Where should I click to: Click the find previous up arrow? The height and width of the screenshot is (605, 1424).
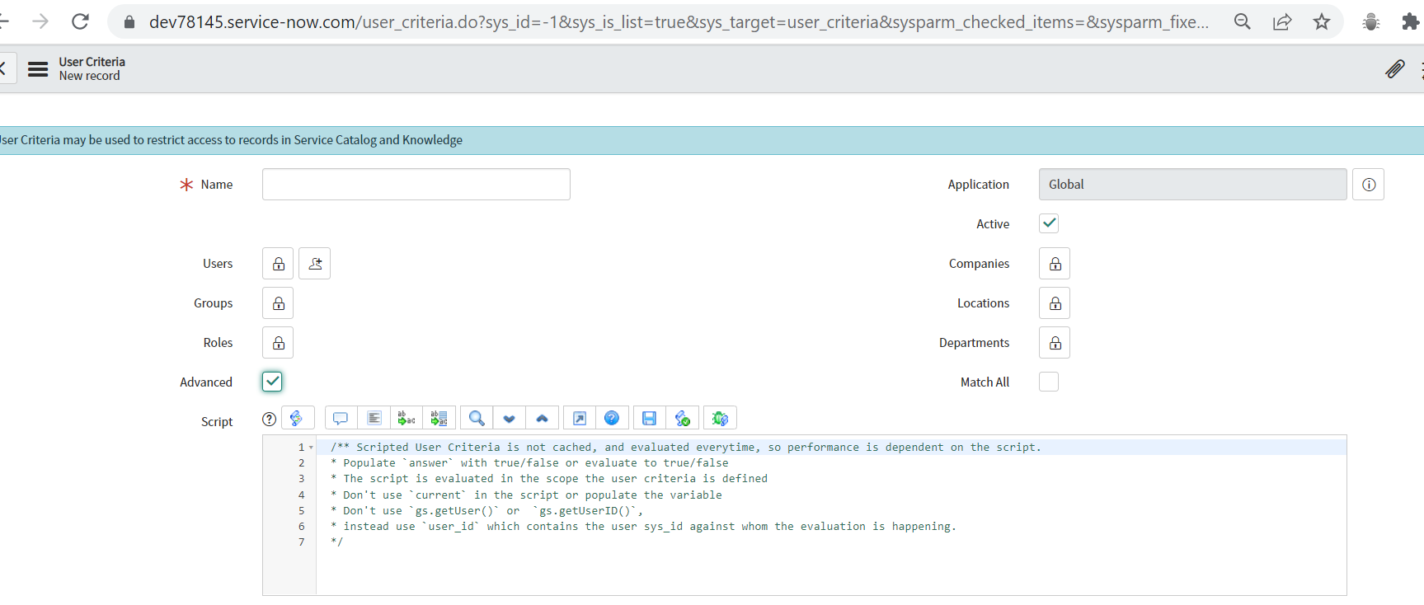[x=542, y=418]
